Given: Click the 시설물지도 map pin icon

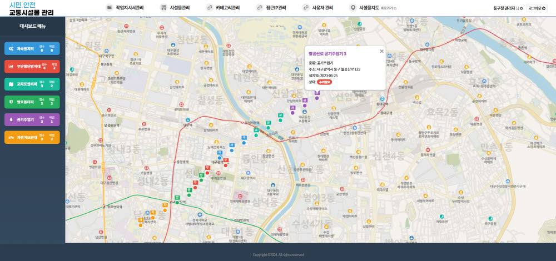Looking at the screenshot, I should (x=353, y=8).
